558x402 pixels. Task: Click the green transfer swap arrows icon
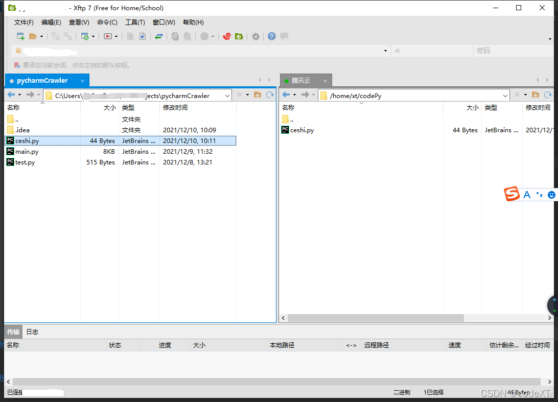(157, 36)
